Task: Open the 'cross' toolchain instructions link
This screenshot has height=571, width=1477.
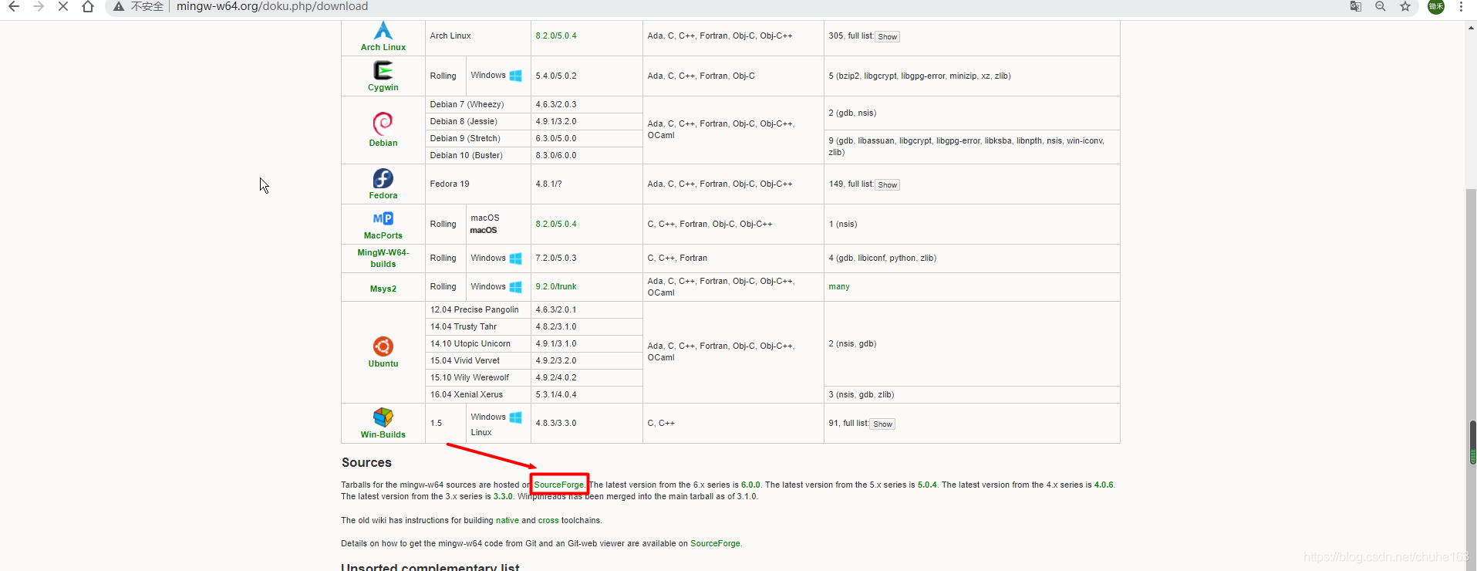Action: click(548, 520)
